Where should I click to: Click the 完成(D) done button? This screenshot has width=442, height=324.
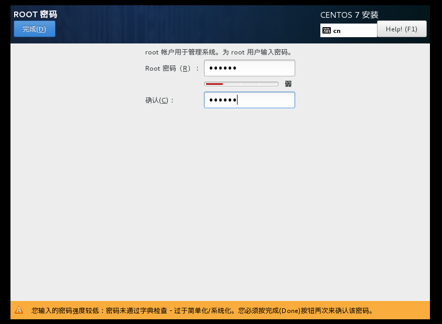pos(35,29)
